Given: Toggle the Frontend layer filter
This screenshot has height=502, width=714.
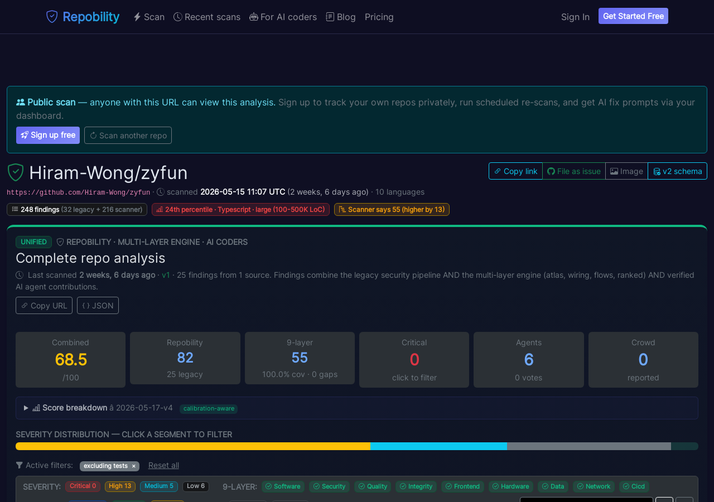Looking at the screenshot, I should pos(462,486).
